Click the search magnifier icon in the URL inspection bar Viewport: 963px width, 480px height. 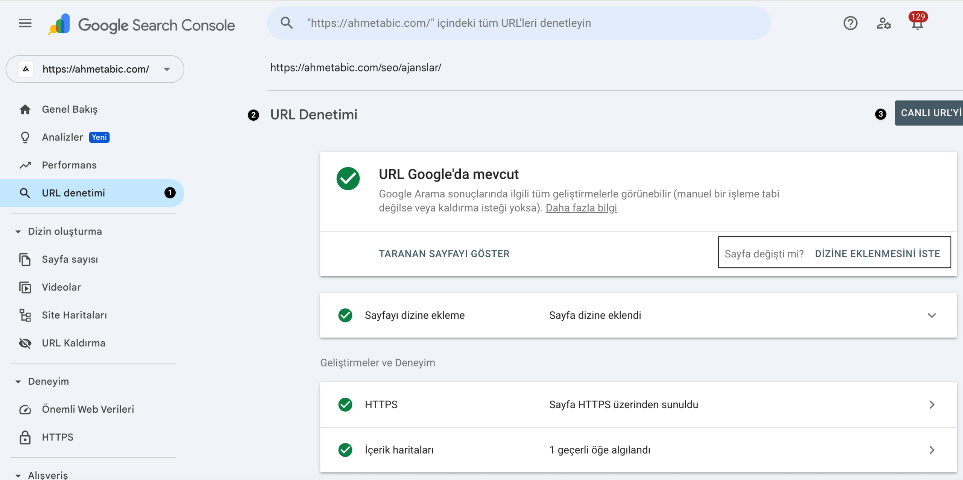pyautogui.click(x=287, y=23)
